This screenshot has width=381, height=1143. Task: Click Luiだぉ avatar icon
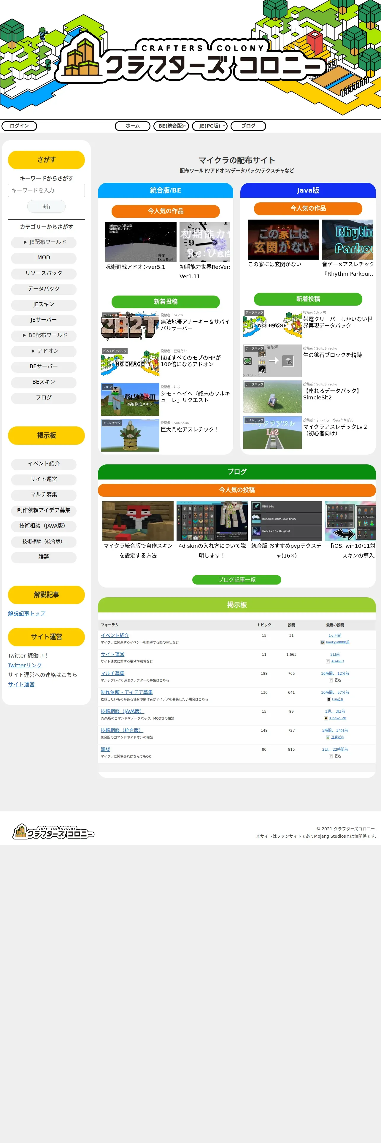point(329,699)
